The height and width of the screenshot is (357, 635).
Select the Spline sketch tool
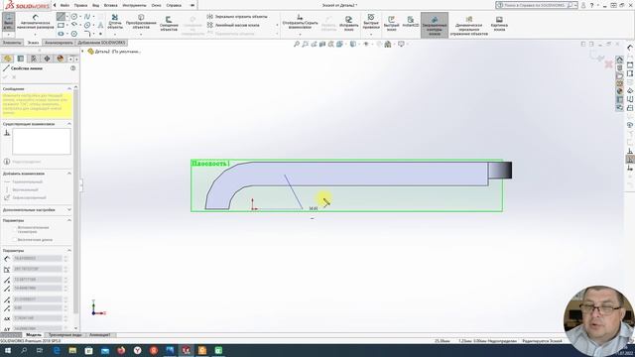pos(87,17)
